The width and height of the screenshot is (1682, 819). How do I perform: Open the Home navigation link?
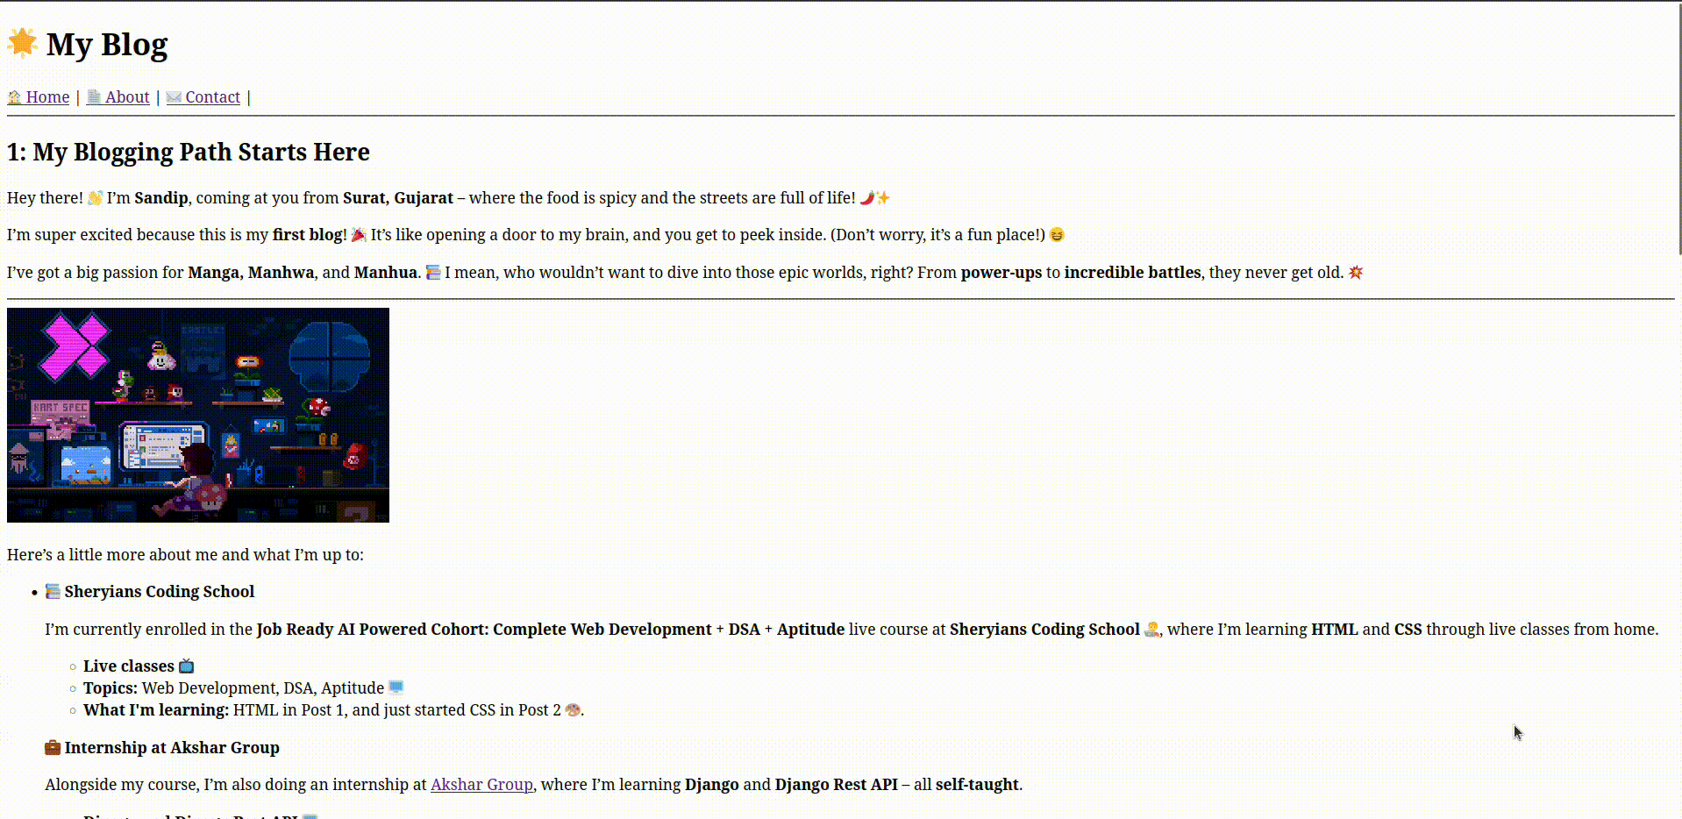(x=39, y=97)
